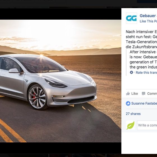Open translation settings gear icon
The image size is (157, 157).
(x=131, y=72)
